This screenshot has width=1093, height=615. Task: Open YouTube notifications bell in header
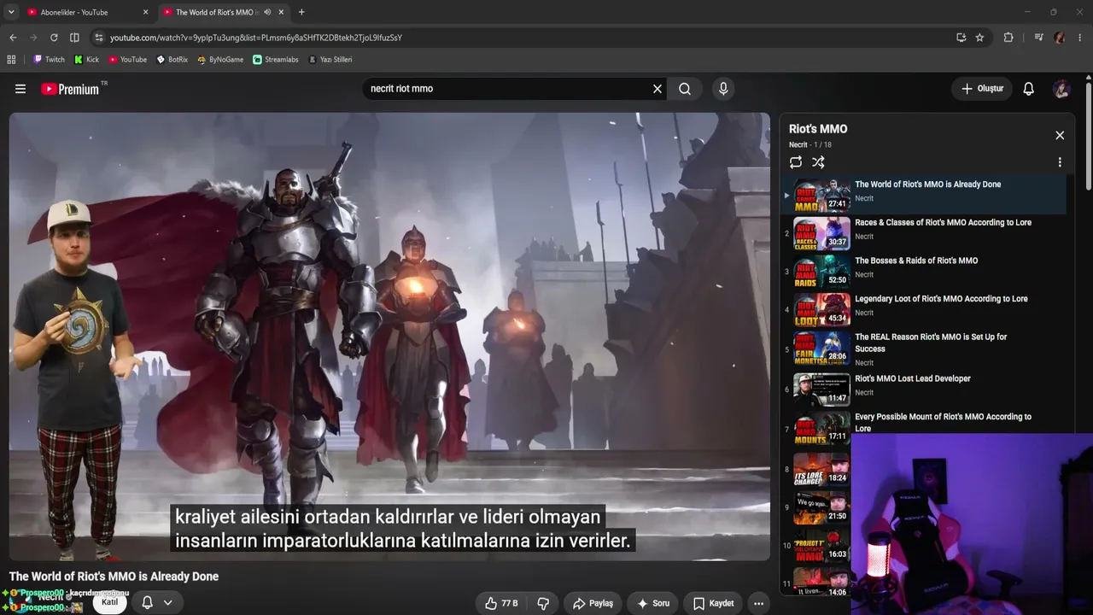click(x=1029, y=89)
